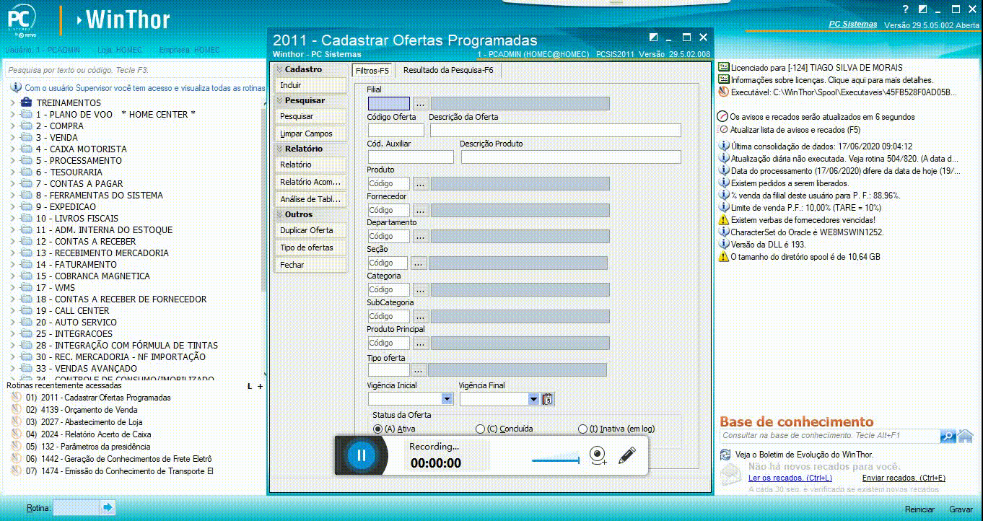This screenshot has height=521, width=983.
Task: Click knowledge base Consultar search field
Action: pos(829,436)
